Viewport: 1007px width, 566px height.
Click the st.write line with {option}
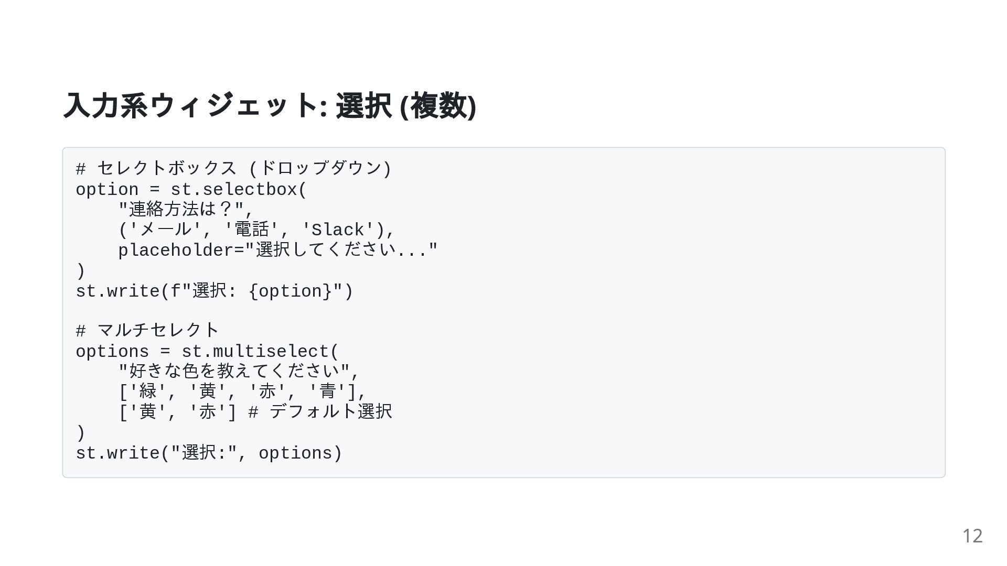point(215,291)
